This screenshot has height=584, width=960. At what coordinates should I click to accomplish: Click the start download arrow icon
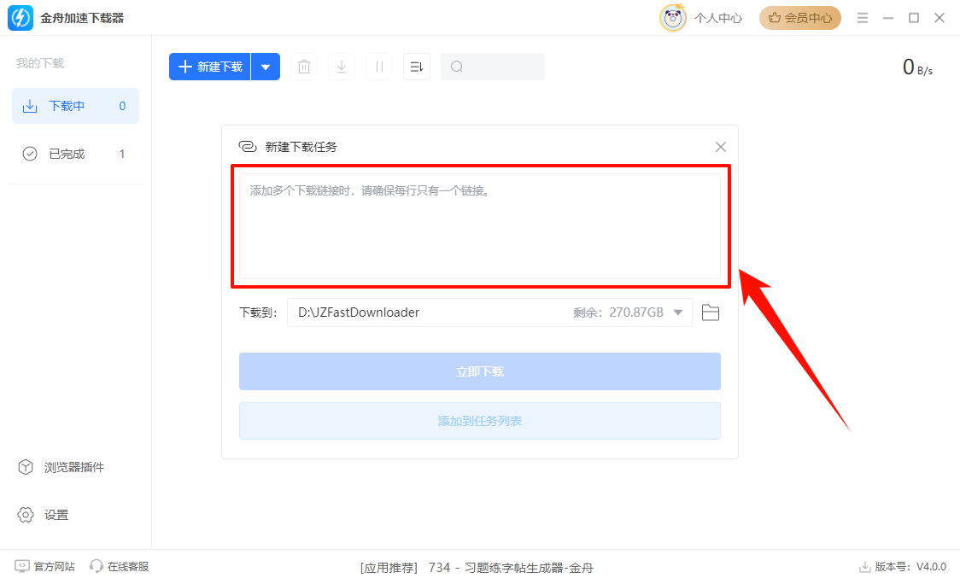tap(341, 66)
